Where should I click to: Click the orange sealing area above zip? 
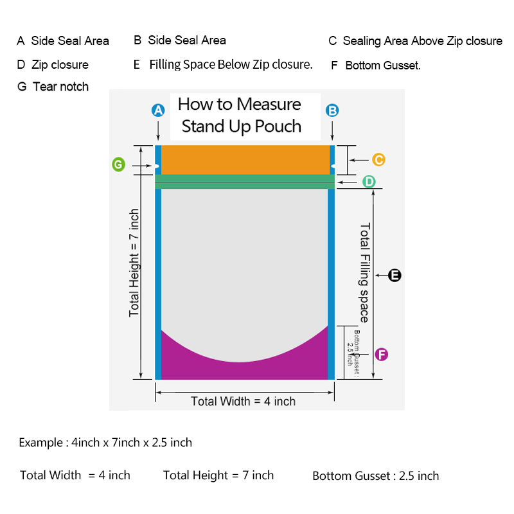245,160
